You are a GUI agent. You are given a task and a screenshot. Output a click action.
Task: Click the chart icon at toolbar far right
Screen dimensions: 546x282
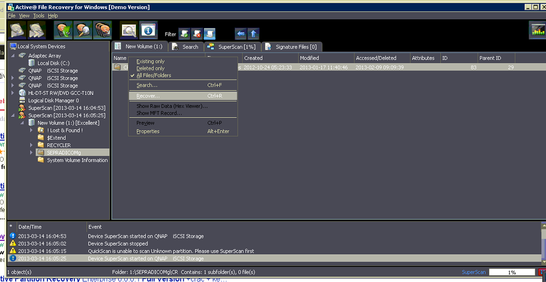[537, 30]
